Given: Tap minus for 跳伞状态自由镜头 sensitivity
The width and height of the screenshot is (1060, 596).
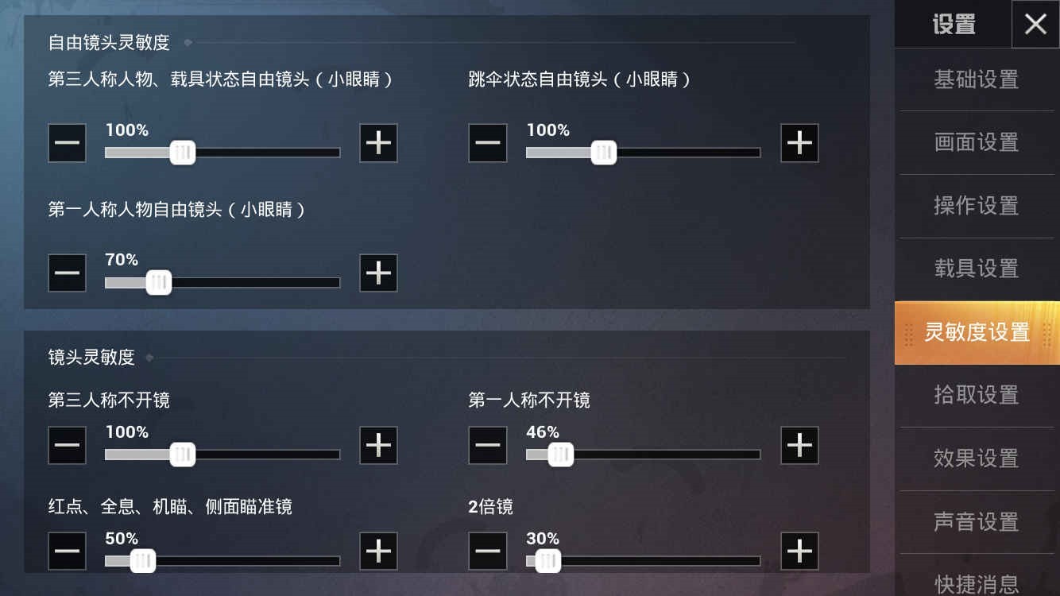Looking at the screenshot, I should (x=488, y=143).
